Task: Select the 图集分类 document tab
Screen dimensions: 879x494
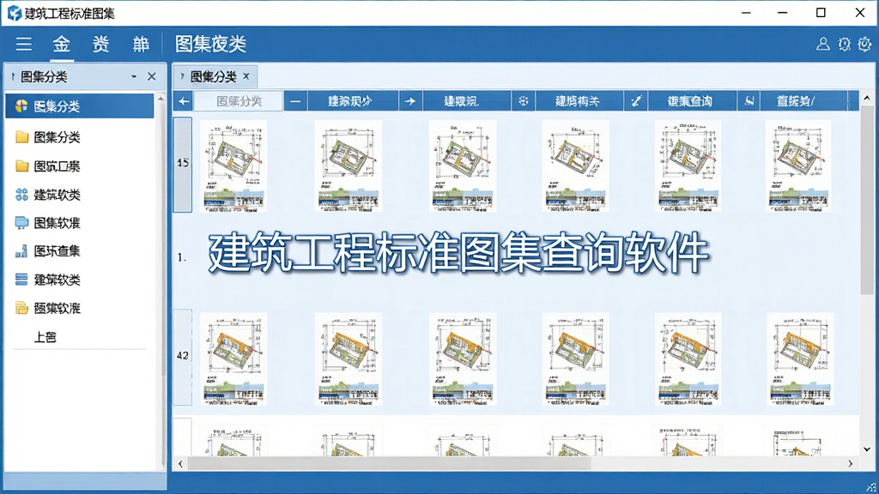Action: (x=214, y=76)
